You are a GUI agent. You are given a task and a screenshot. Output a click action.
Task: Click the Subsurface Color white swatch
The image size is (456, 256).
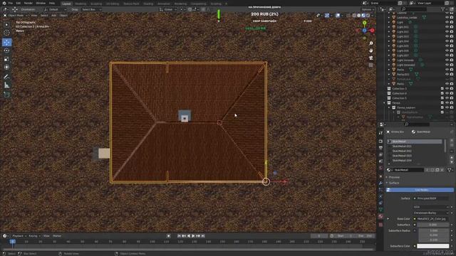433,246
